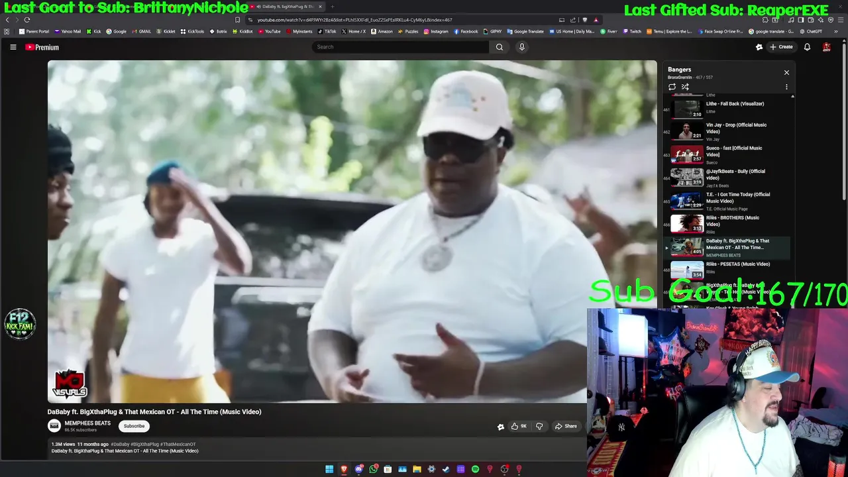
Task: Start voice search with microphone icon
Action: coord(522,47)
